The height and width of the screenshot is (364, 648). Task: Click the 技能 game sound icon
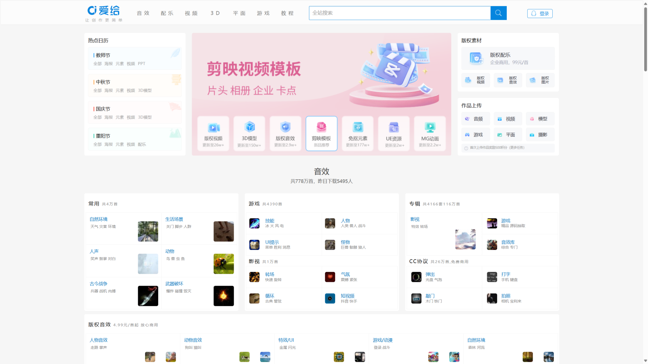coord(254,223)
